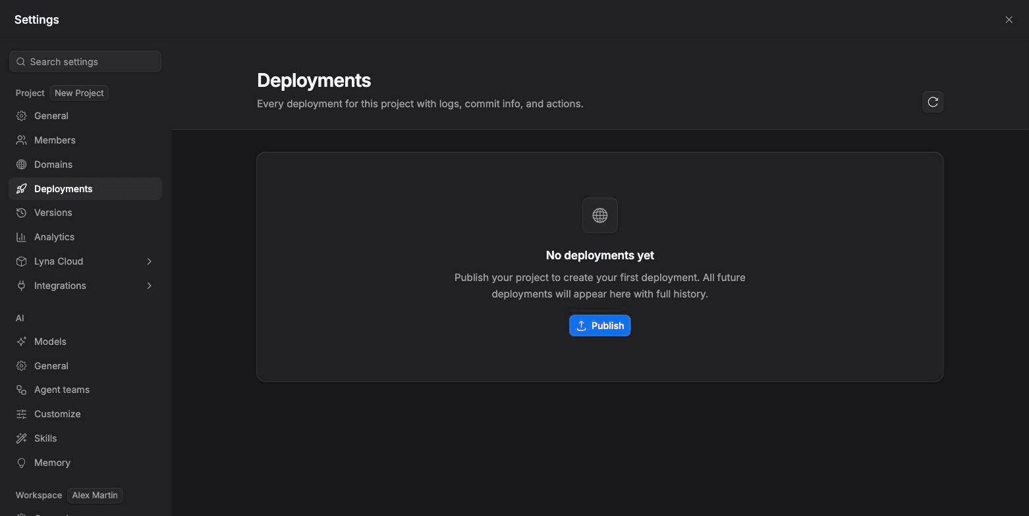Click the Deployments rocket icon
Screen dimensions: 1029x516
pyautogui.click(x=22, y=189)
